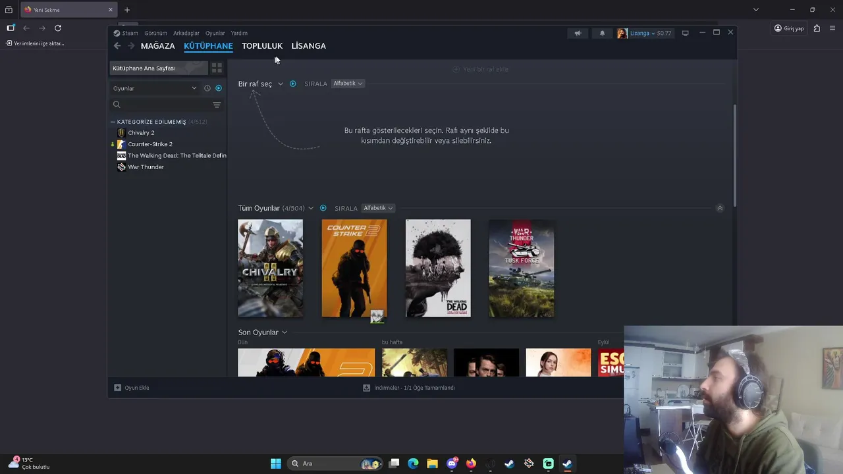Switch library to grid collections view icon
Image resolution: width=843 pixels, height=474 pixels.
coord(217,68)
